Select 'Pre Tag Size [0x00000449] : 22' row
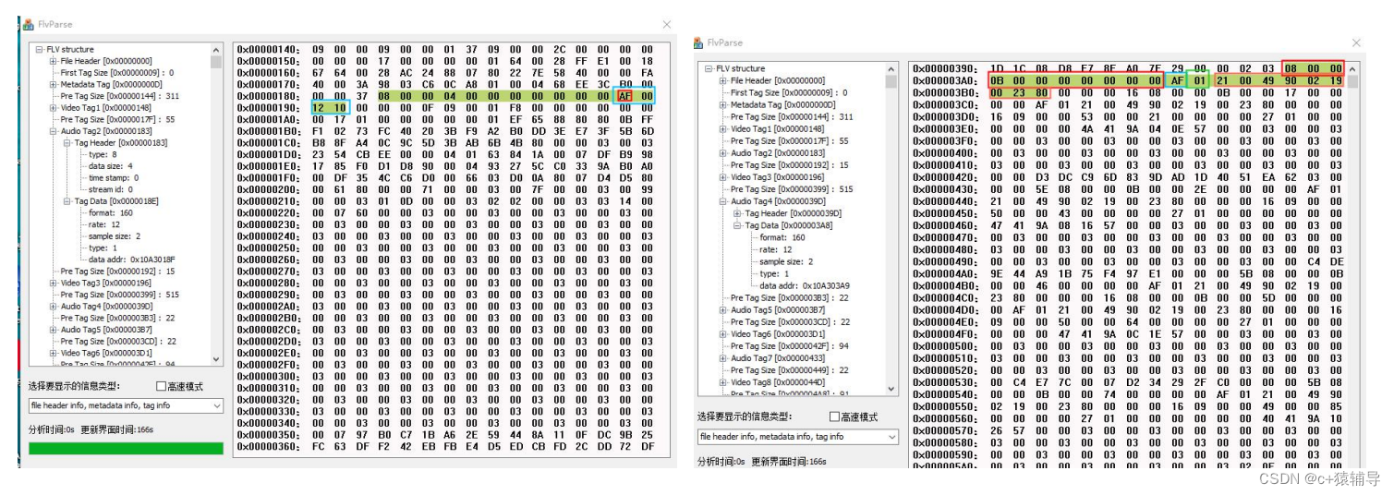 789,370
